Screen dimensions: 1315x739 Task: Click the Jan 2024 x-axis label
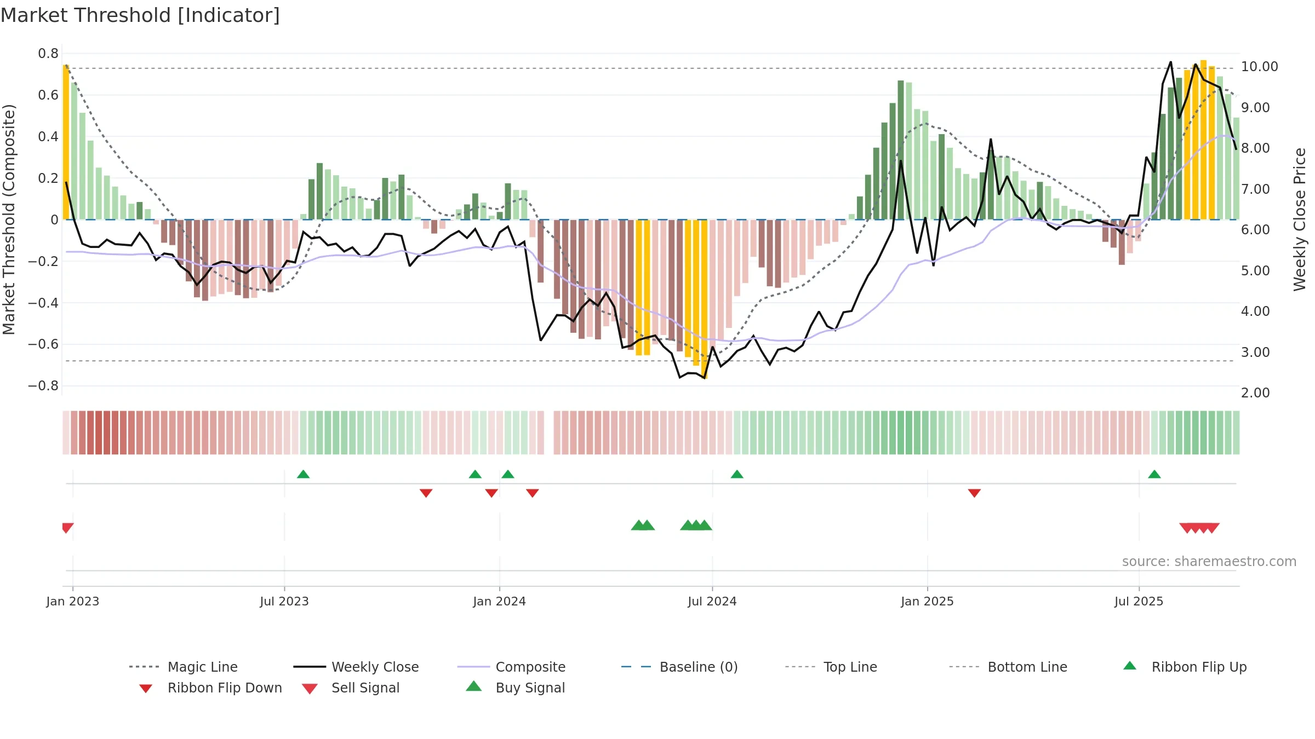[499, 602]
